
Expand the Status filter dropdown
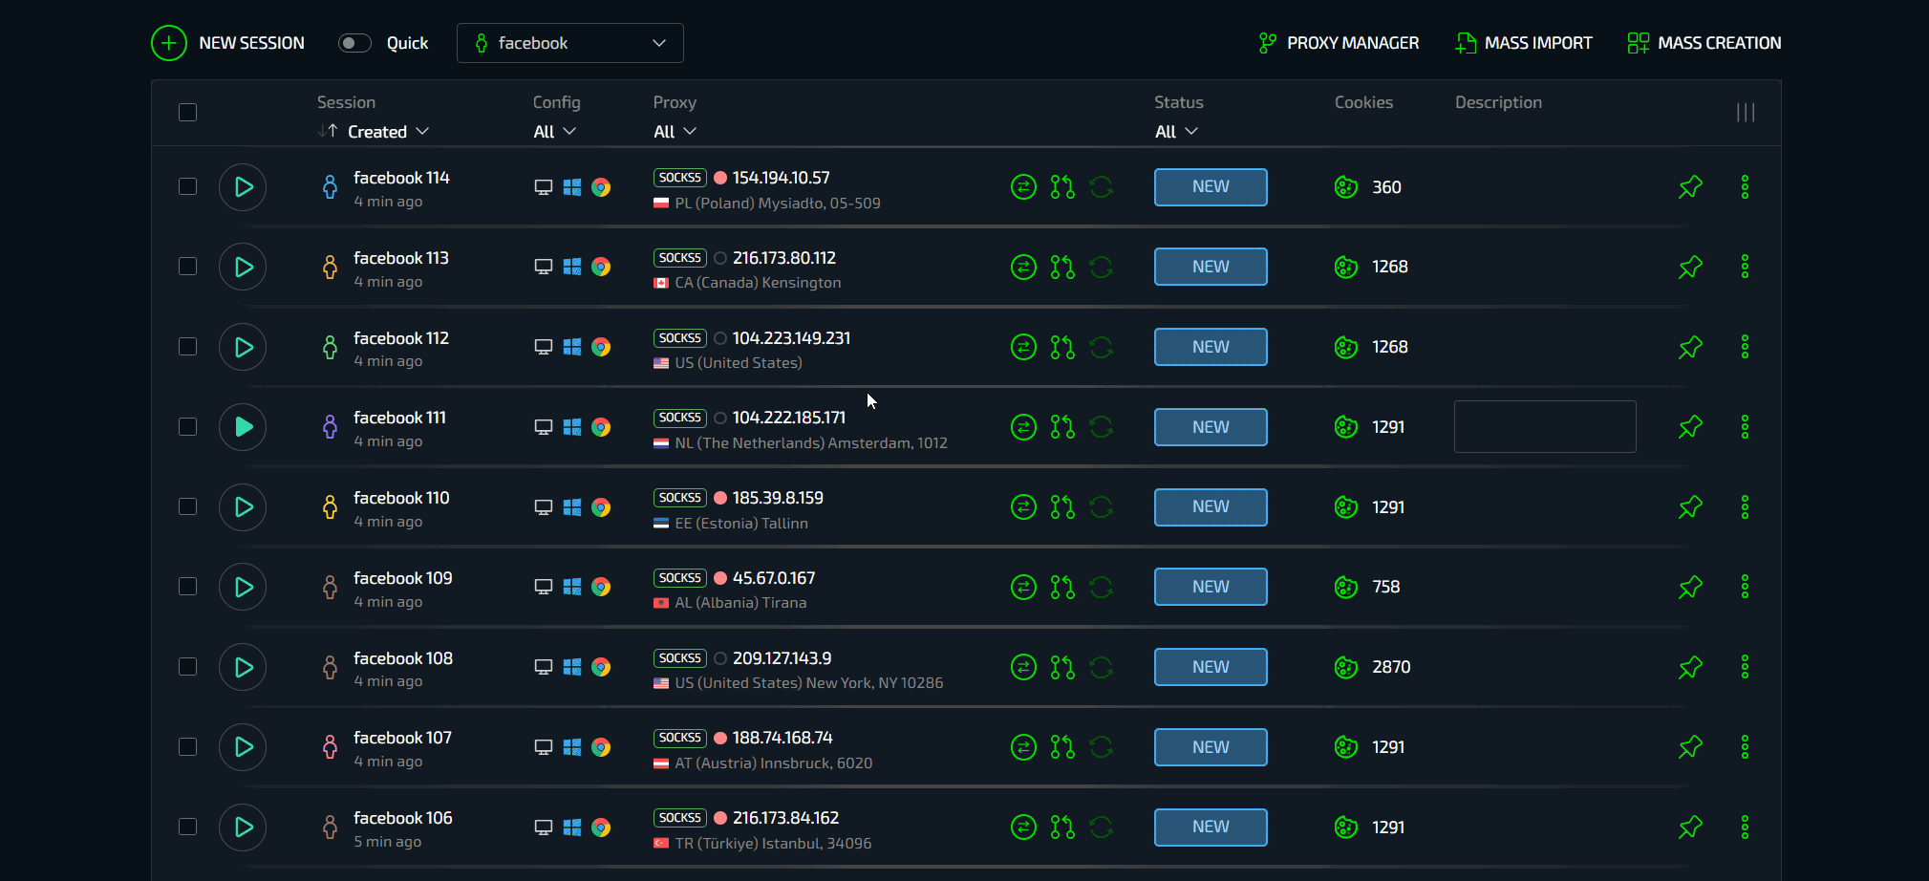click(x=1176, y=132)
